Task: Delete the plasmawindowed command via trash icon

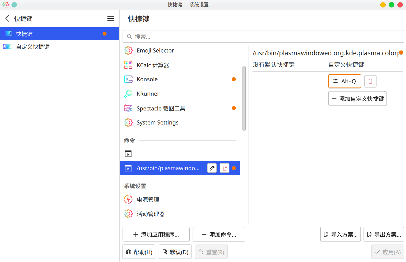Action: 224,168
